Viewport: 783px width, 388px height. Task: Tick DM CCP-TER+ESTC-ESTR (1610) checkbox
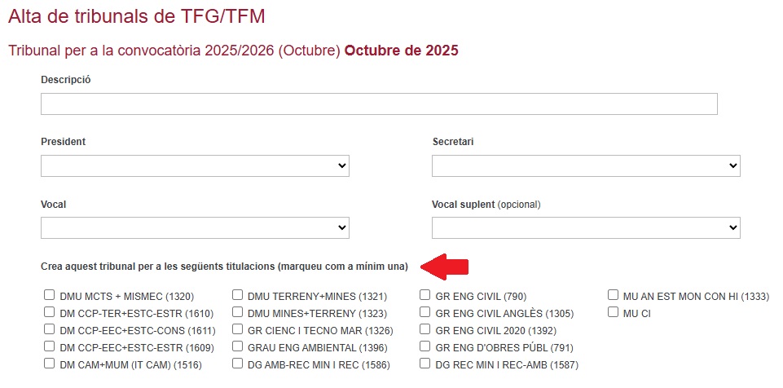[x=50, y=312]
